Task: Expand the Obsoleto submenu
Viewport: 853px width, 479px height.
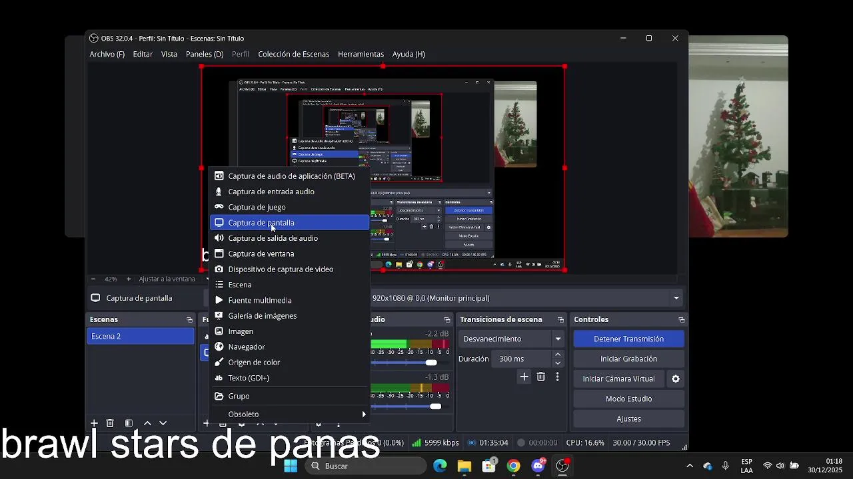Action: 289,414
